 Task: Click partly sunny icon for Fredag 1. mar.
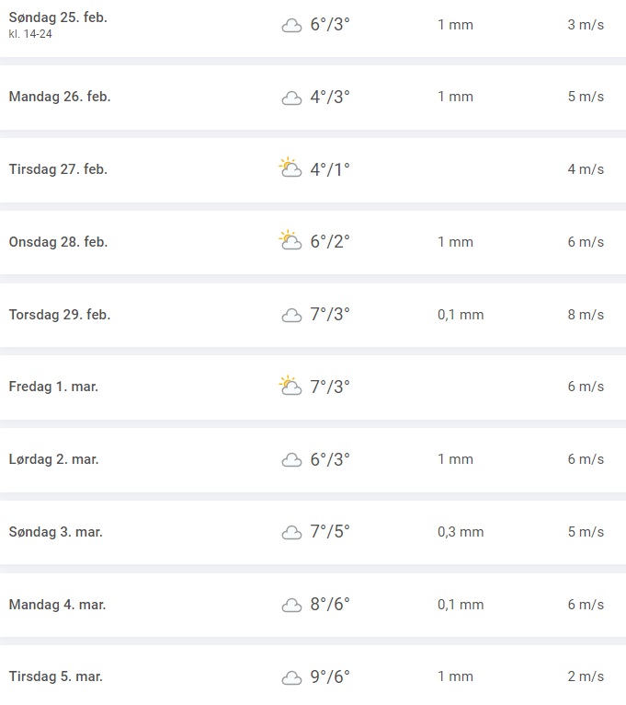[290, 387]
